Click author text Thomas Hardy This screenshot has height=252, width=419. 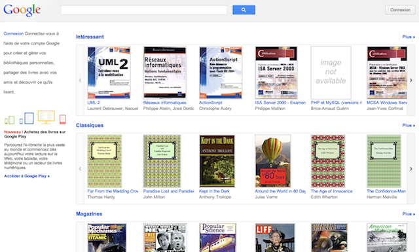click(101, 197)
